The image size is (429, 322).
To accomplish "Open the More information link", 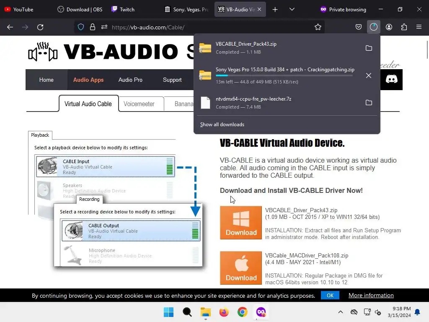I will 371,296.
